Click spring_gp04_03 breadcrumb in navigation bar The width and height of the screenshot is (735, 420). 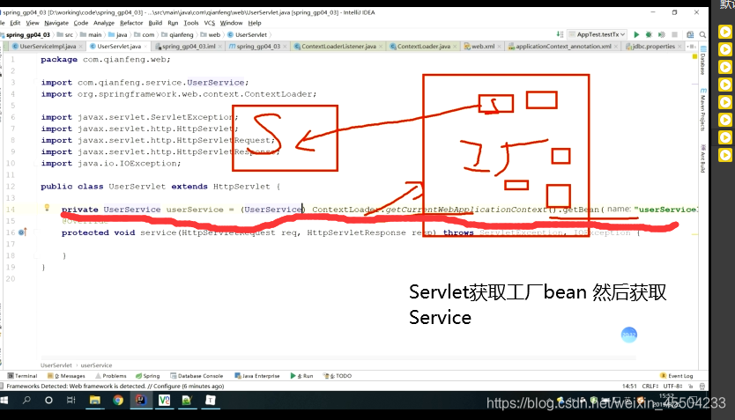(x=27, y=34)
